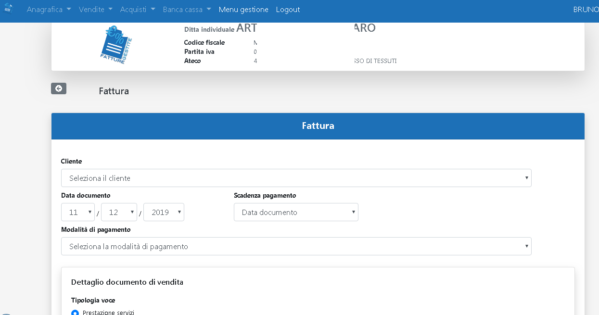The height and width of the screenshot is (315, 599).
Task: Click the Fatture Gestite logo image
Action: pyautogui.click(x=116, y=45)
